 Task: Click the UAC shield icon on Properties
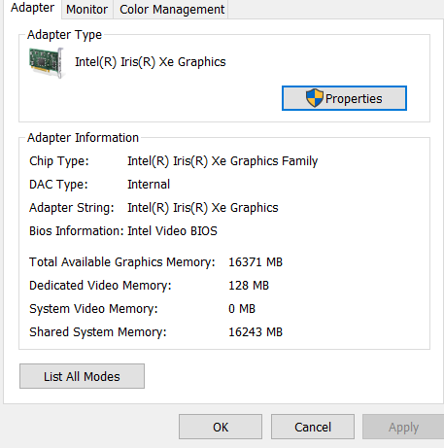pos(315,98)
